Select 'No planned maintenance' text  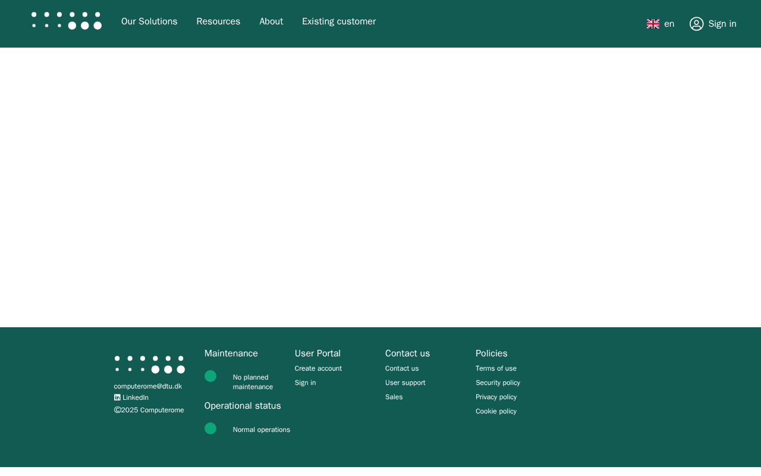pyautogui.click(x=253, y=382)
